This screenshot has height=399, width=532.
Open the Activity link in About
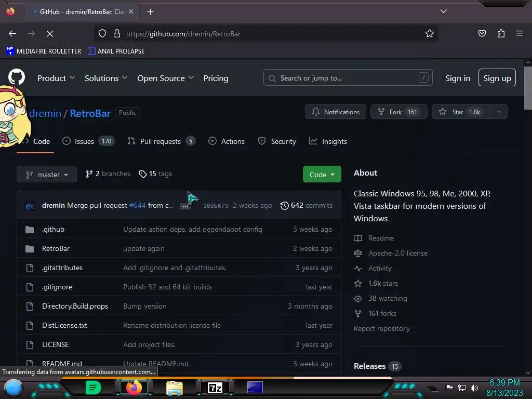[x=373, y=269]
